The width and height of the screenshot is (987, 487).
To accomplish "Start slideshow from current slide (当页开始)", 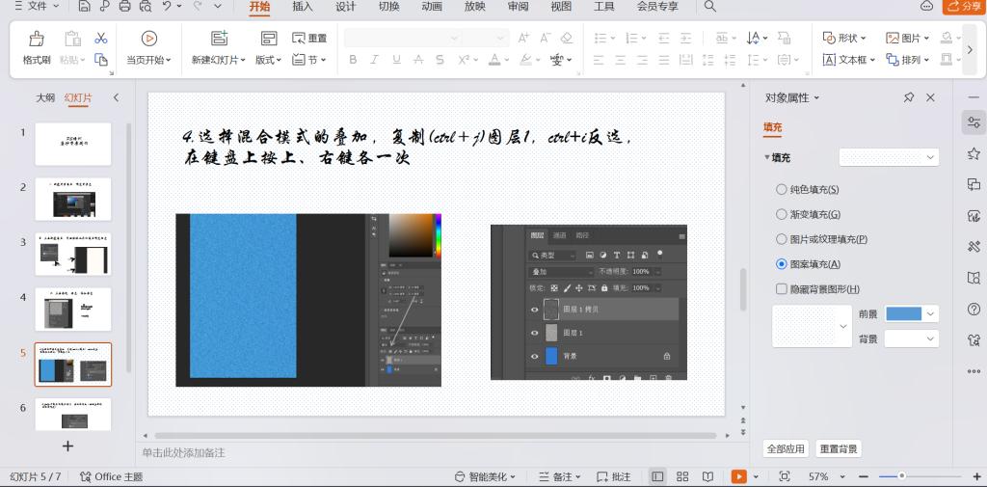I will (x=148, y=39).
